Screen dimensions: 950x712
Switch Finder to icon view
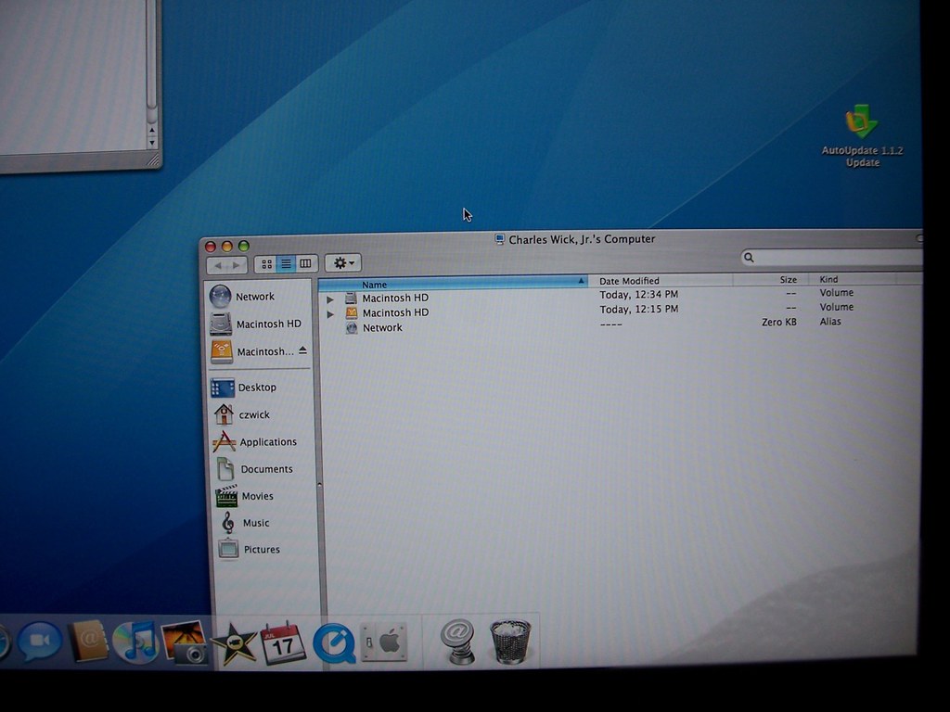[266, 264]
